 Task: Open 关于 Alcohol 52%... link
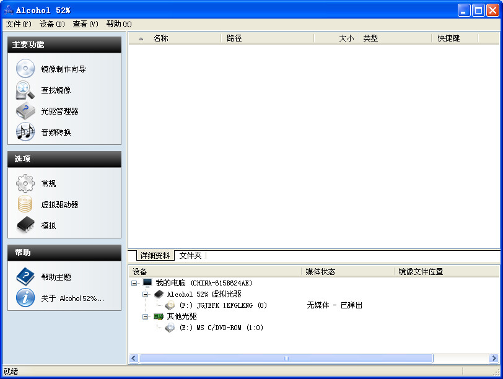coord(72,298)
